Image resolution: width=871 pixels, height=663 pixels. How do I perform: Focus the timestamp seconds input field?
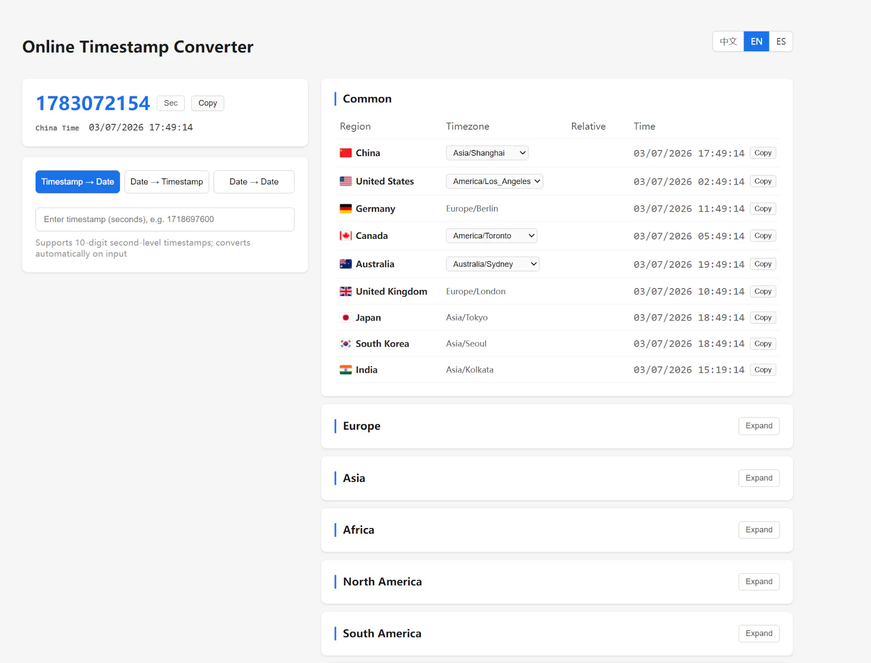point(165,219)
